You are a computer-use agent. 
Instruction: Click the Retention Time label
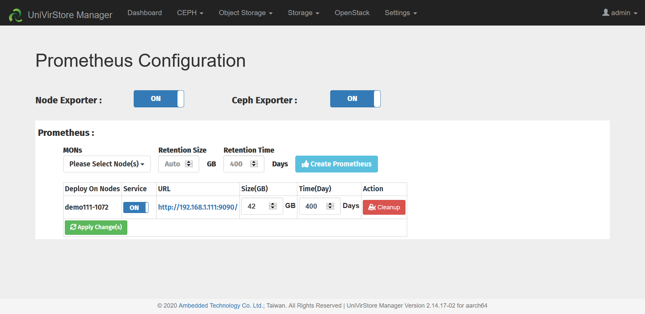[x=249, y=150]
